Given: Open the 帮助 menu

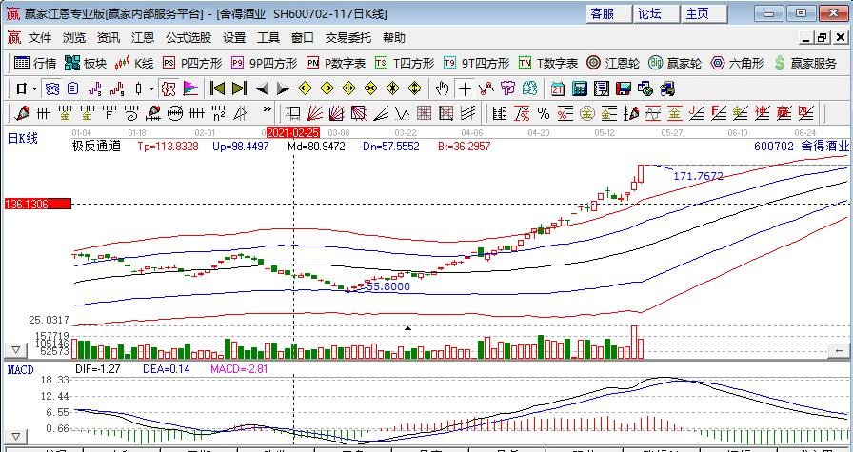Looking at the screenshot, I should pos(394,37).
